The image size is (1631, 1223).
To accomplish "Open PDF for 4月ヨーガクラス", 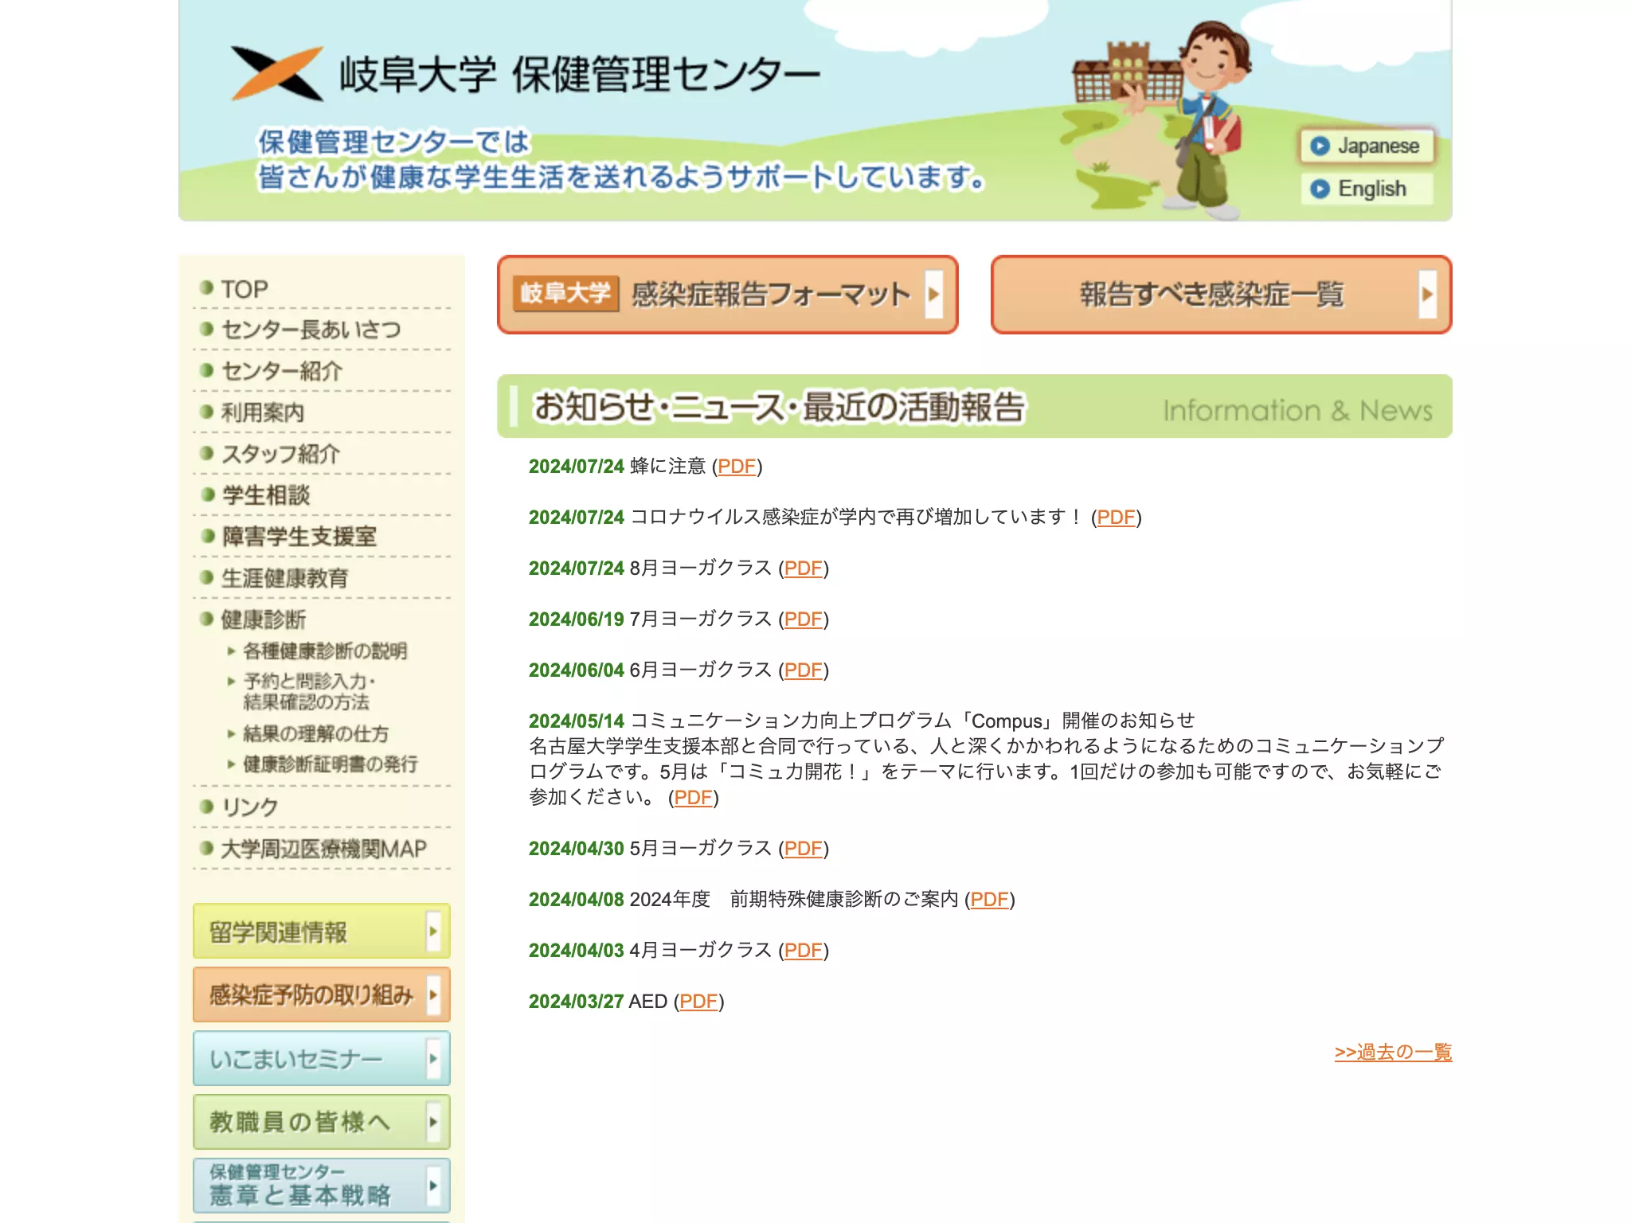I will pos(804,951).
